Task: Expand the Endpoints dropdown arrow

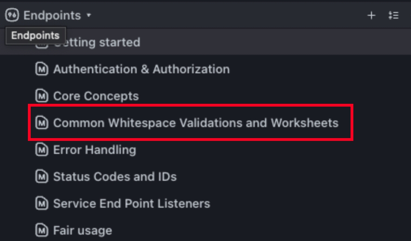Action: 89,15
